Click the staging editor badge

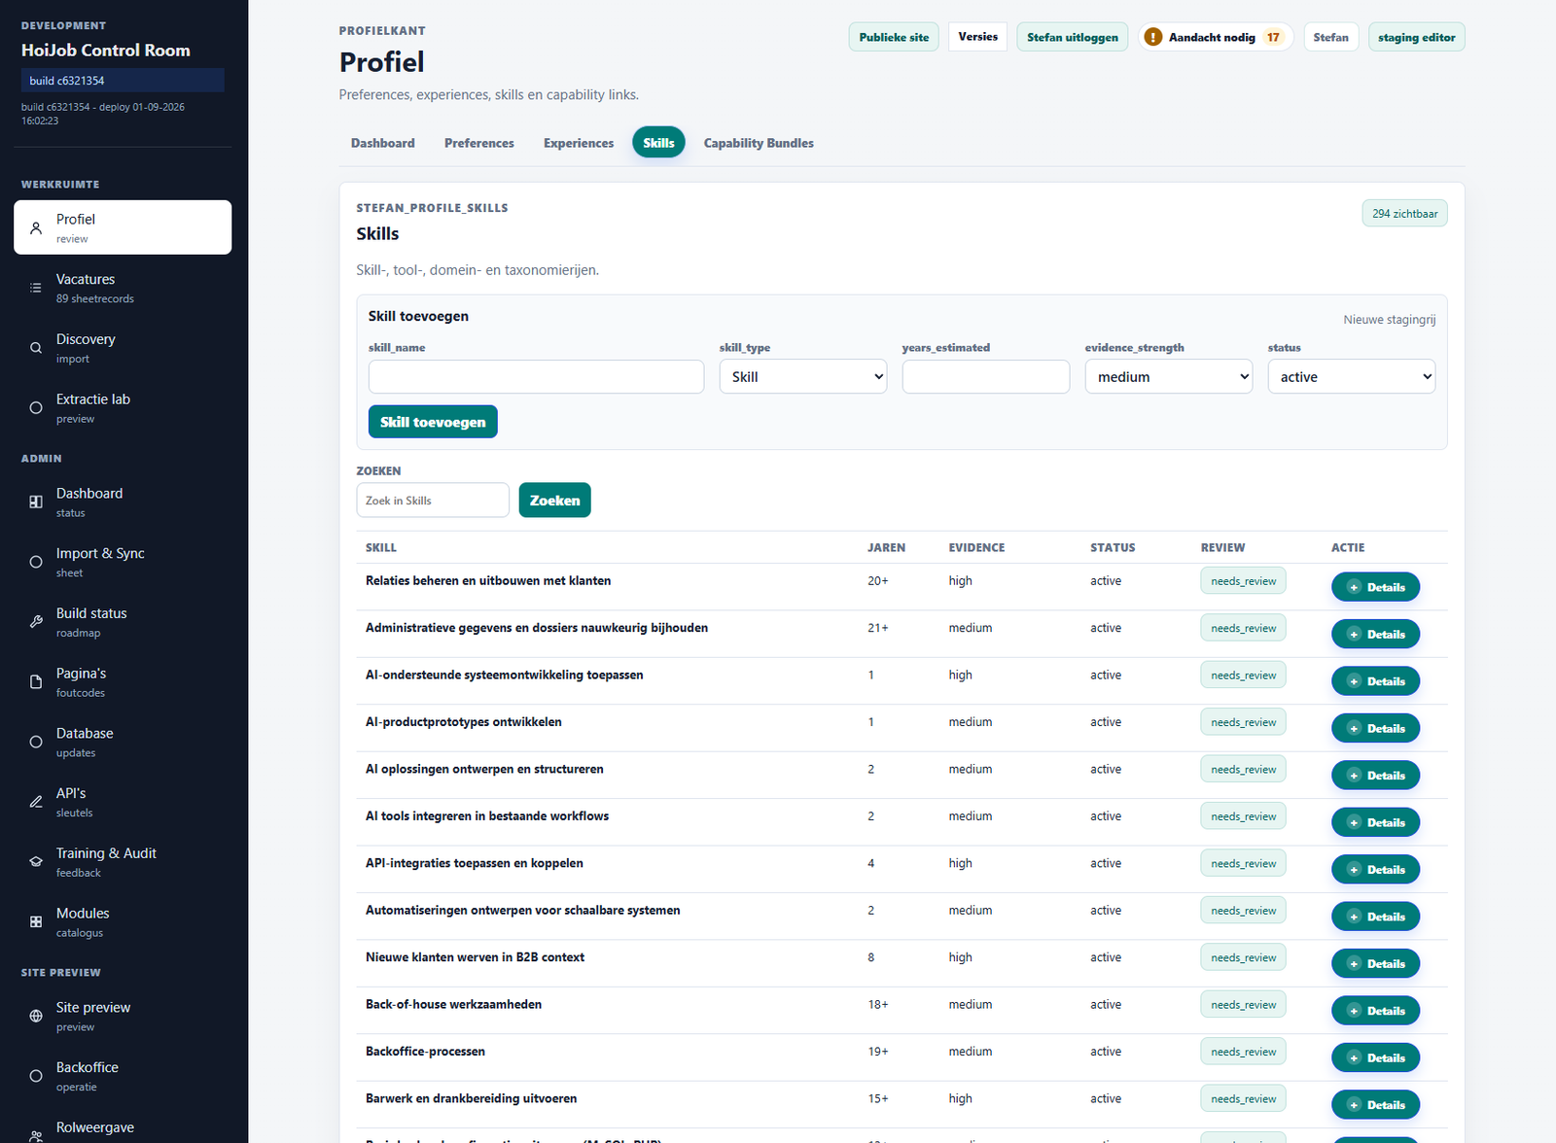tap(1416, 37)
